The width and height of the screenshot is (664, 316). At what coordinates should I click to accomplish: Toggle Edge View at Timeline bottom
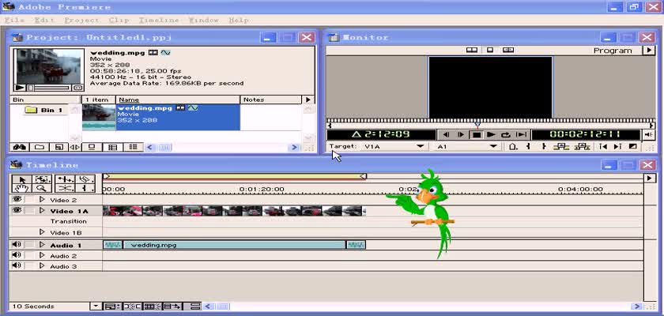(x=153, y=307)
